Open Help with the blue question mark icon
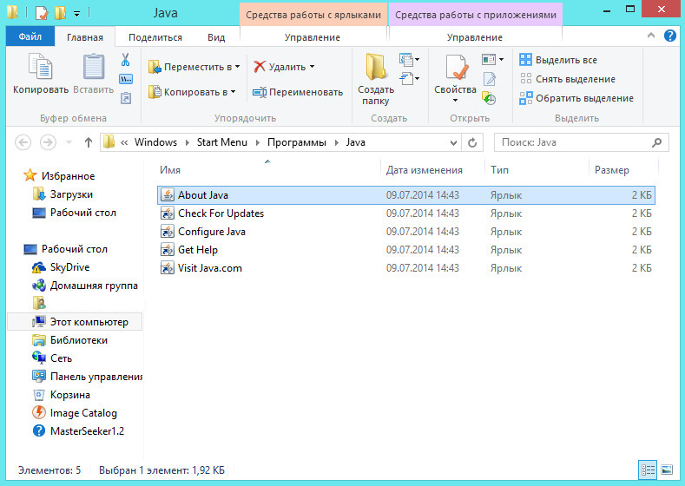685x486 pixels. click(669, 36)
